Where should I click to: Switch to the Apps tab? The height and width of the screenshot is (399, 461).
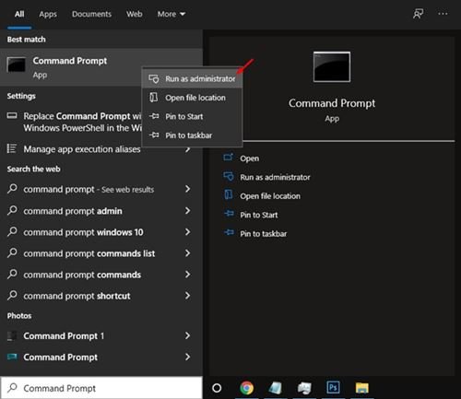tap(48, 14)
